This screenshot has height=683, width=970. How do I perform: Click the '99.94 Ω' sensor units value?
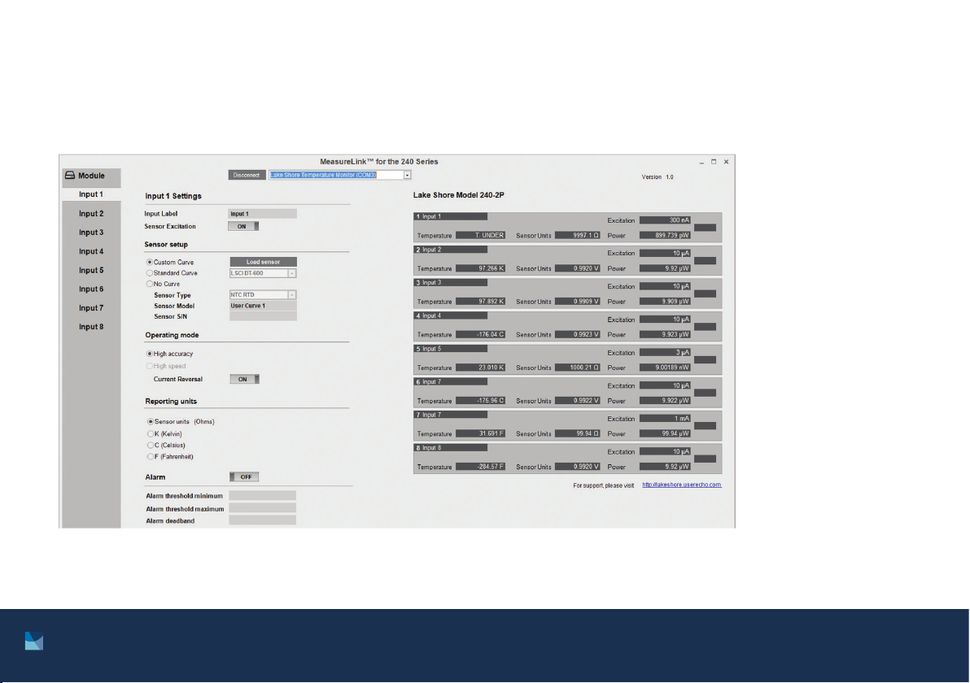[578, 434]
